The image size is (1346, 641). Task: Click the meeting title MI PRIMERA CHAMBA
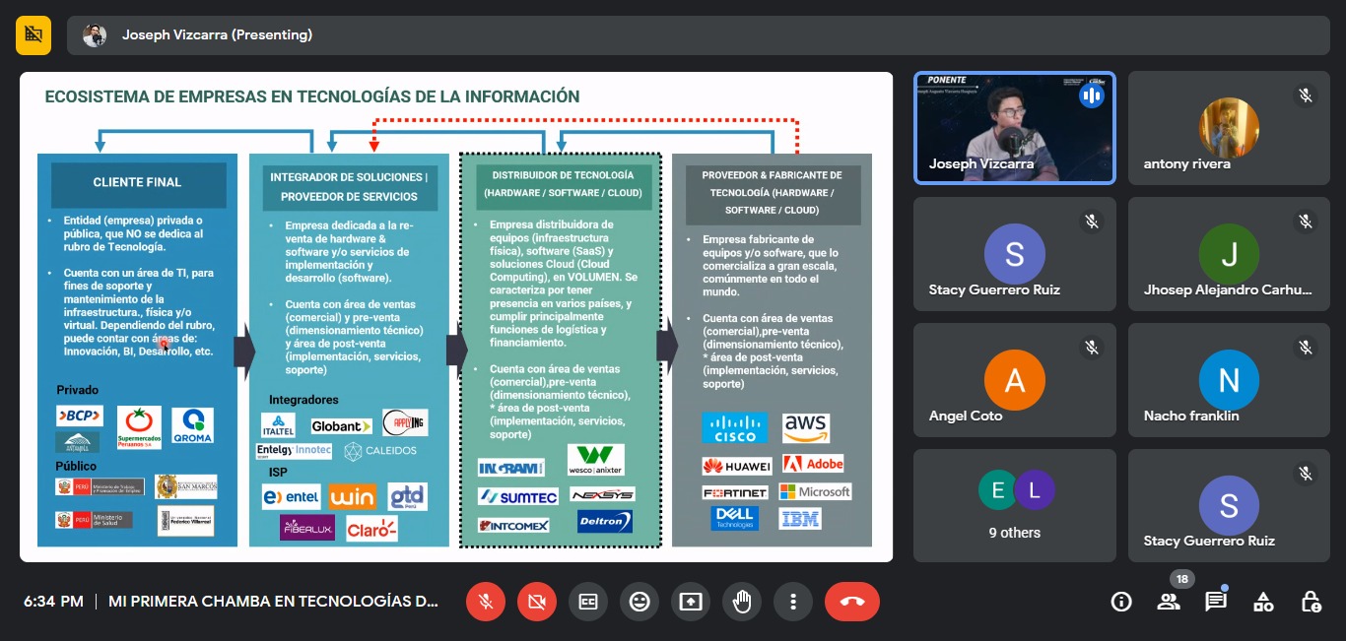click(273, 602)
